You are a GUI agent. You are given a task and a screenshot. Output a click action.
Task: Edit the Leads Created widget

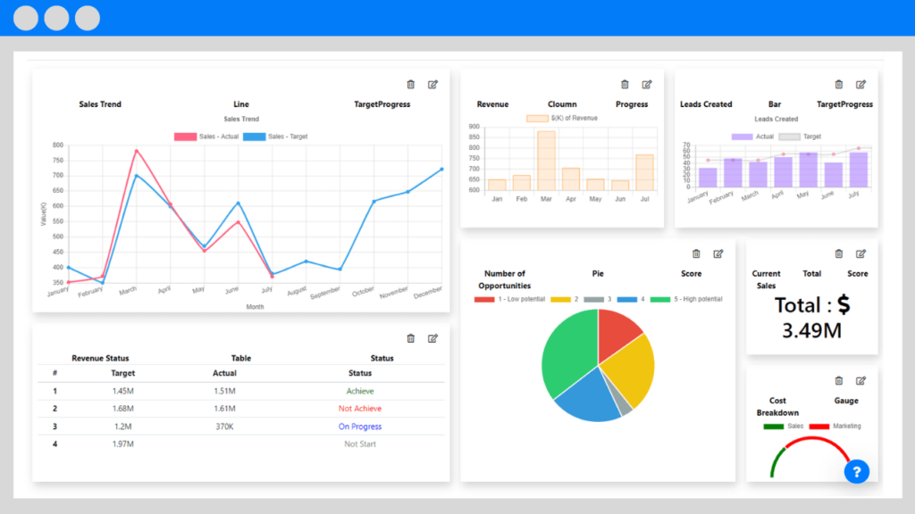[x=861, y=85]
